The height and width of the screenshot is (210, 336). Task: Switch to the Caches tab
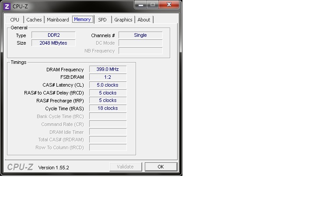tap(34, 20)
